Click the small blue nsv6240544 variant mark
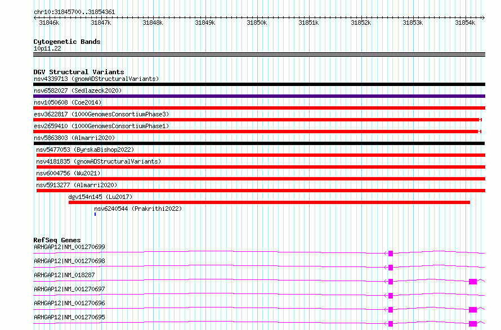The image size is (501, 330). [x=95, y=214]
